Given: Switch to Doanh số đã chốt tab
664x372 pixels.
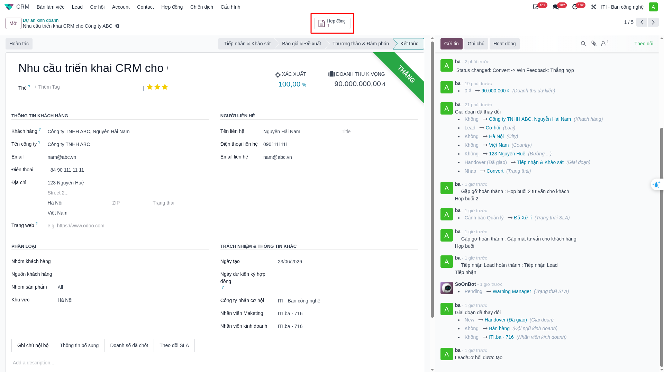Looking at the screenshot, I should (129, 345).
